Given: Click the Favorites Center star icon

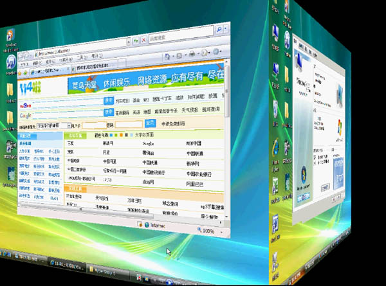Looking at the screenshot, I should pyautogui.click(x=20, y=73).
